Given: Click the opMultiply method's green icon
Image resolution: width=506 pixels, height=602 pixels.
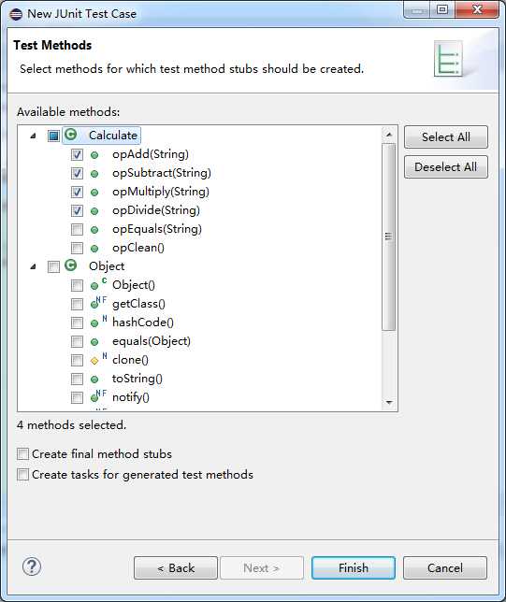Looking at the screenshot, I should (x=94, y=193).
